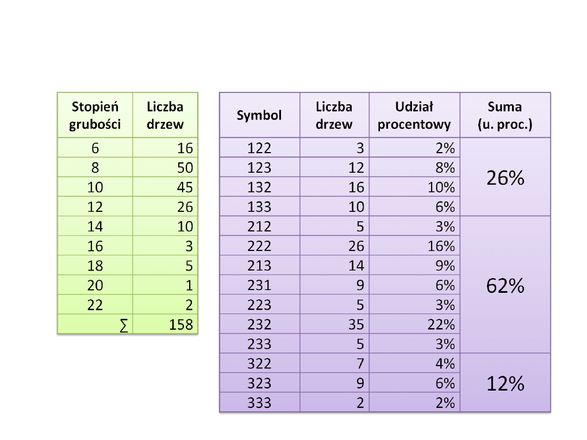This screenshot has height=440, width=587.
Task: Click the "Udział procentowy" header cell
Action: [x=414, y=115]
